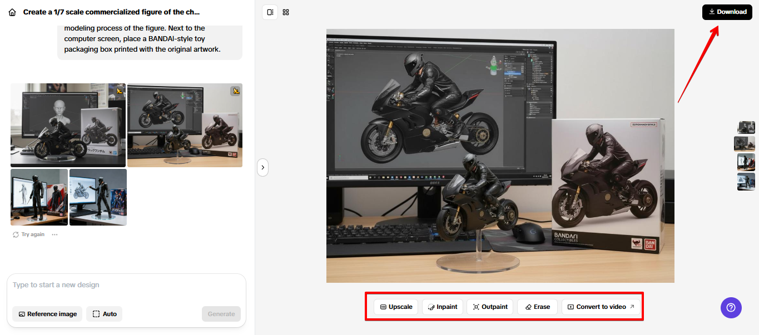Click the Generate button
This screenshot has width=759, height=335.
click(221, 314)
